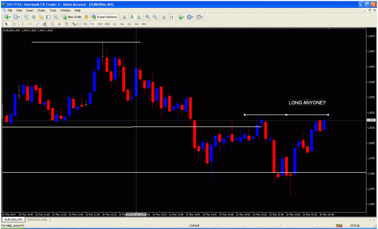Image resolution: width=378 pixels, height=229 pixels.
Task: Open the Terminal panel icon
Action: [x=48, y=17]
